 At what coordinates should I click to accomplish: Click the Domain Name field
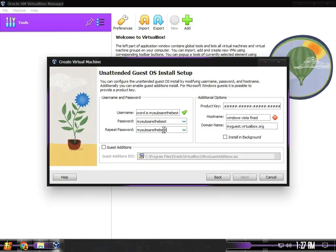pos(252,126)
